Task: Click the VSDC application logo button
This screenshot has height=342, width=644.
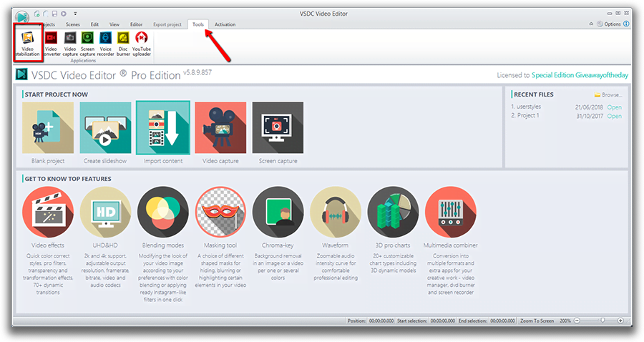Action: coord(21,17)
